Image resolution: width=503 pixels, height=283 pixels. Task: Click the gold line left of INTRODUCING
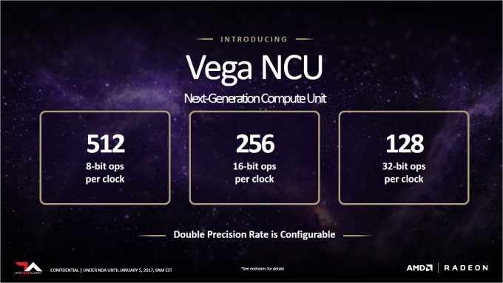pyautogui.click(x=204, y=39)
